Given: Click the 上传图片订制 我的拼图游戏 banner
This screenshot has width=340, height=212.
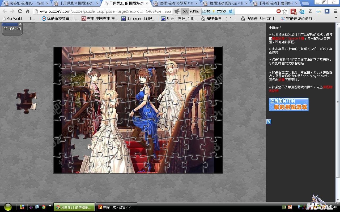Looking at the screenshot, I should tap(288, 104).
